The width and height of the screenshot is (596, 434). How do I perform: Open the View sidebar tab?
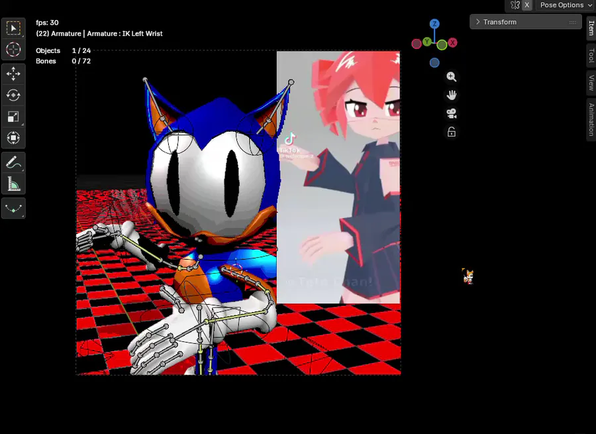point(591,83)
